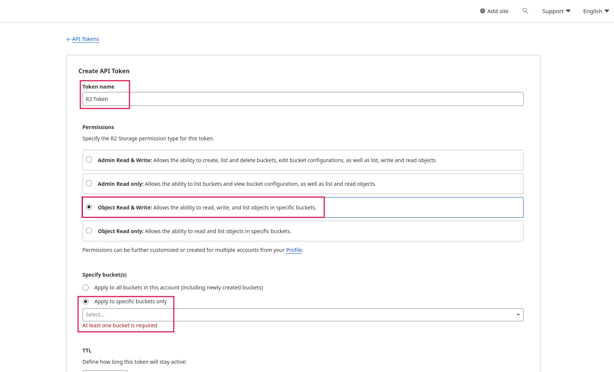The image size is (614, 372).
Task: Click the search magnifier icon
Action: tap(525, 11)
